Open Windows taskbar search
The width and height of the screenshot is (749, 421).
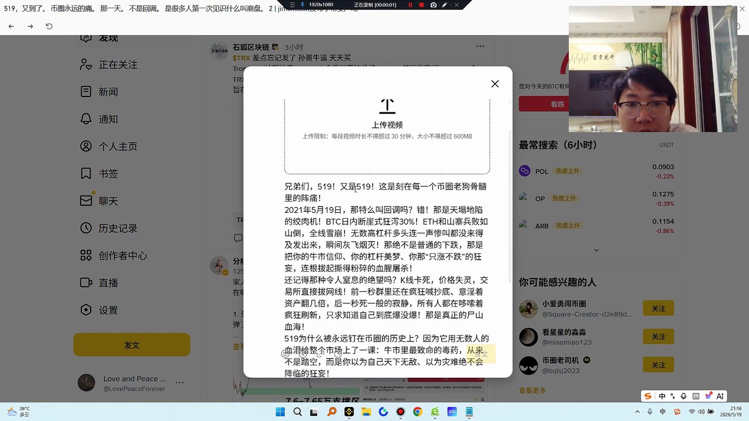coord(297,412)
